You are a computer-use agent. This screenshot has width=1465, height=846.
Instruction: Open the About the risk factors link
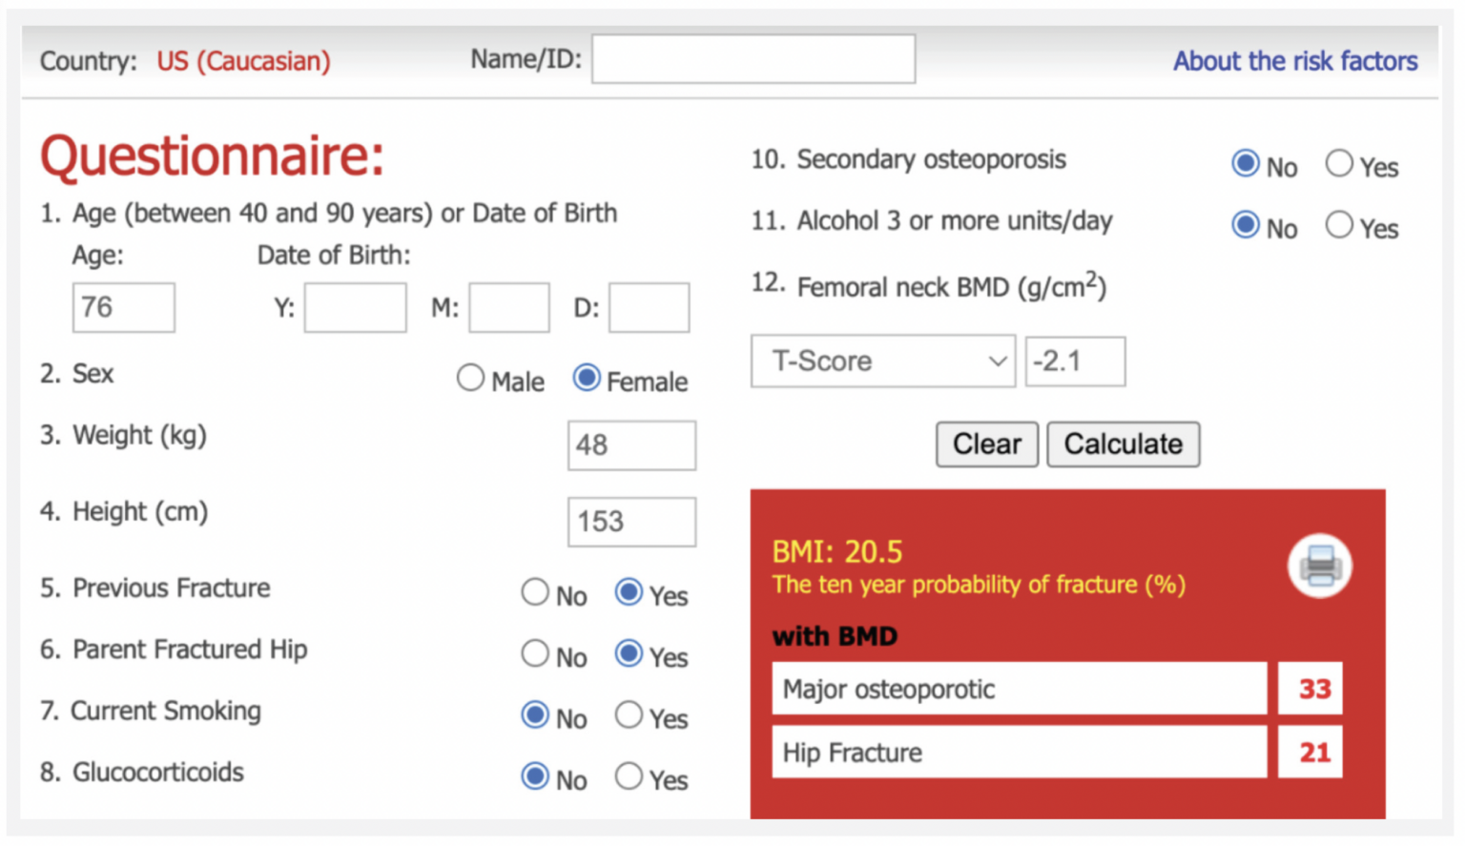tap(1295, 61)
